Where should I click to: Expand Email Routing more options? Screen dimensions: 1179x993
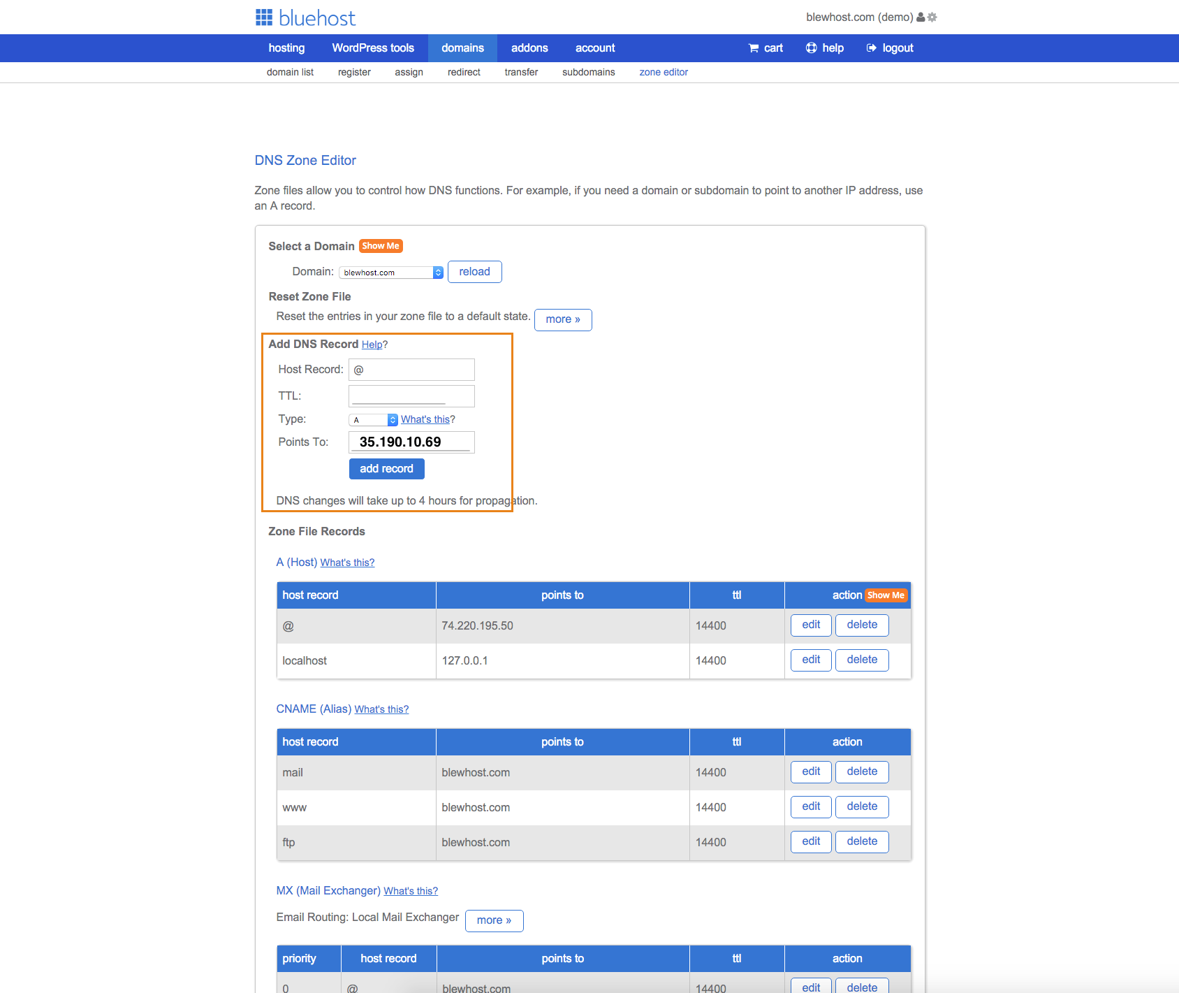[494, 920]
